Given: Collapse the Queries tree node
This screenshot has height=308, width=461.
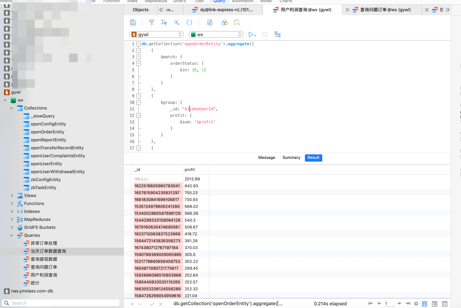Looking at the screenshot, I should [12, 235].
